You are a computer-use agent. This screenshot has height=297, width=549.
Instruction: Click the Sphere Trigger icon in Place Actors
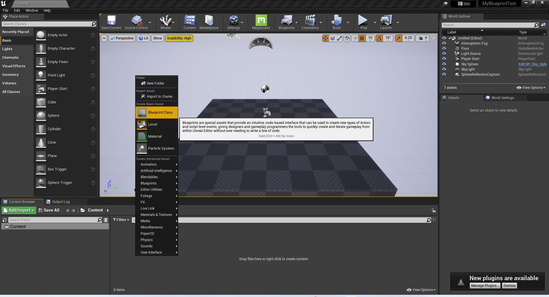[x=41, y=183]
